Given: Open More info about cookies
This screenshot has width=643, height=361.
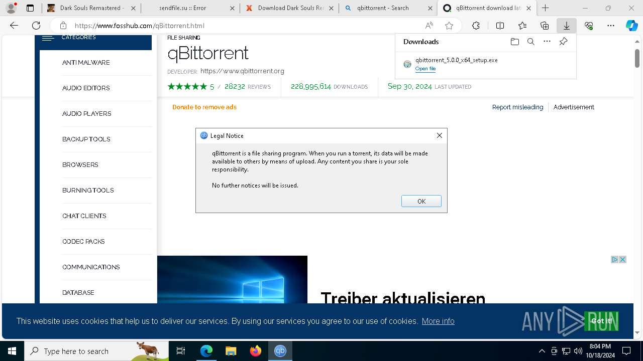Looking at the screenshot, I should (438, 321).
